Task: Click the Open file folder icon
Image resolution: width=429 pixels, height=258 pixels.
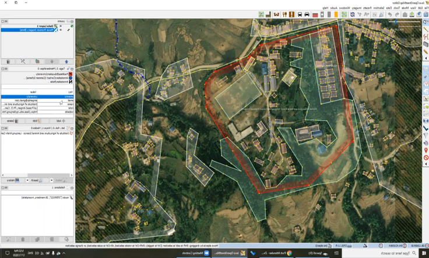Action: pyautogui.click(x=426, y=15)
